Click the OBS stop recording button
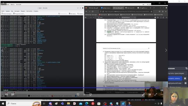 (175, 78)
